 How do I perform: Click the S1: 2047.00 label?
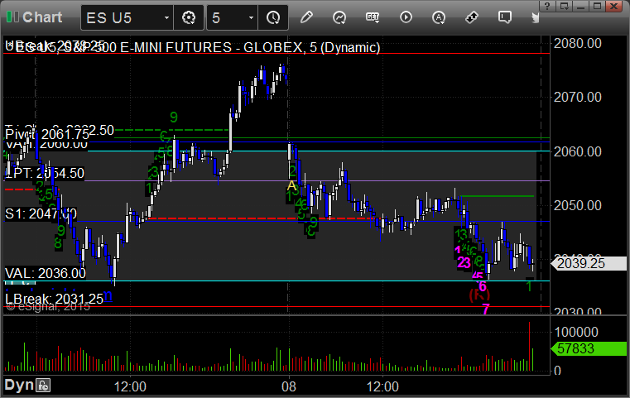point(41,213)
